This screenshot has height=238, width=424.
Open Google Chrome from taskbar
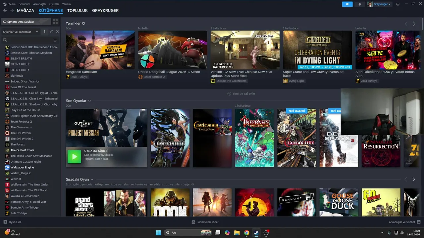pos(246,233)
